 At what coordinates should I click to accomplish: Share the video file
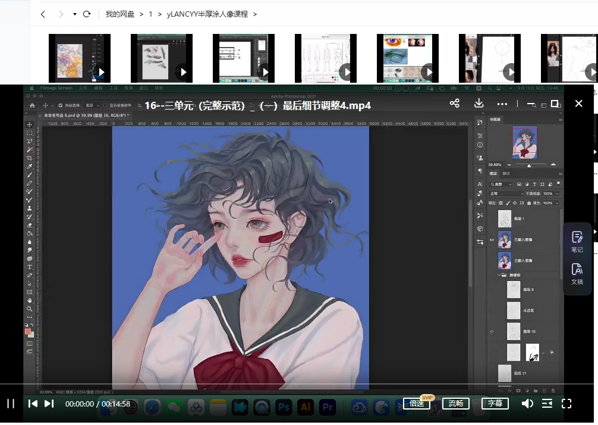(455, 103)
